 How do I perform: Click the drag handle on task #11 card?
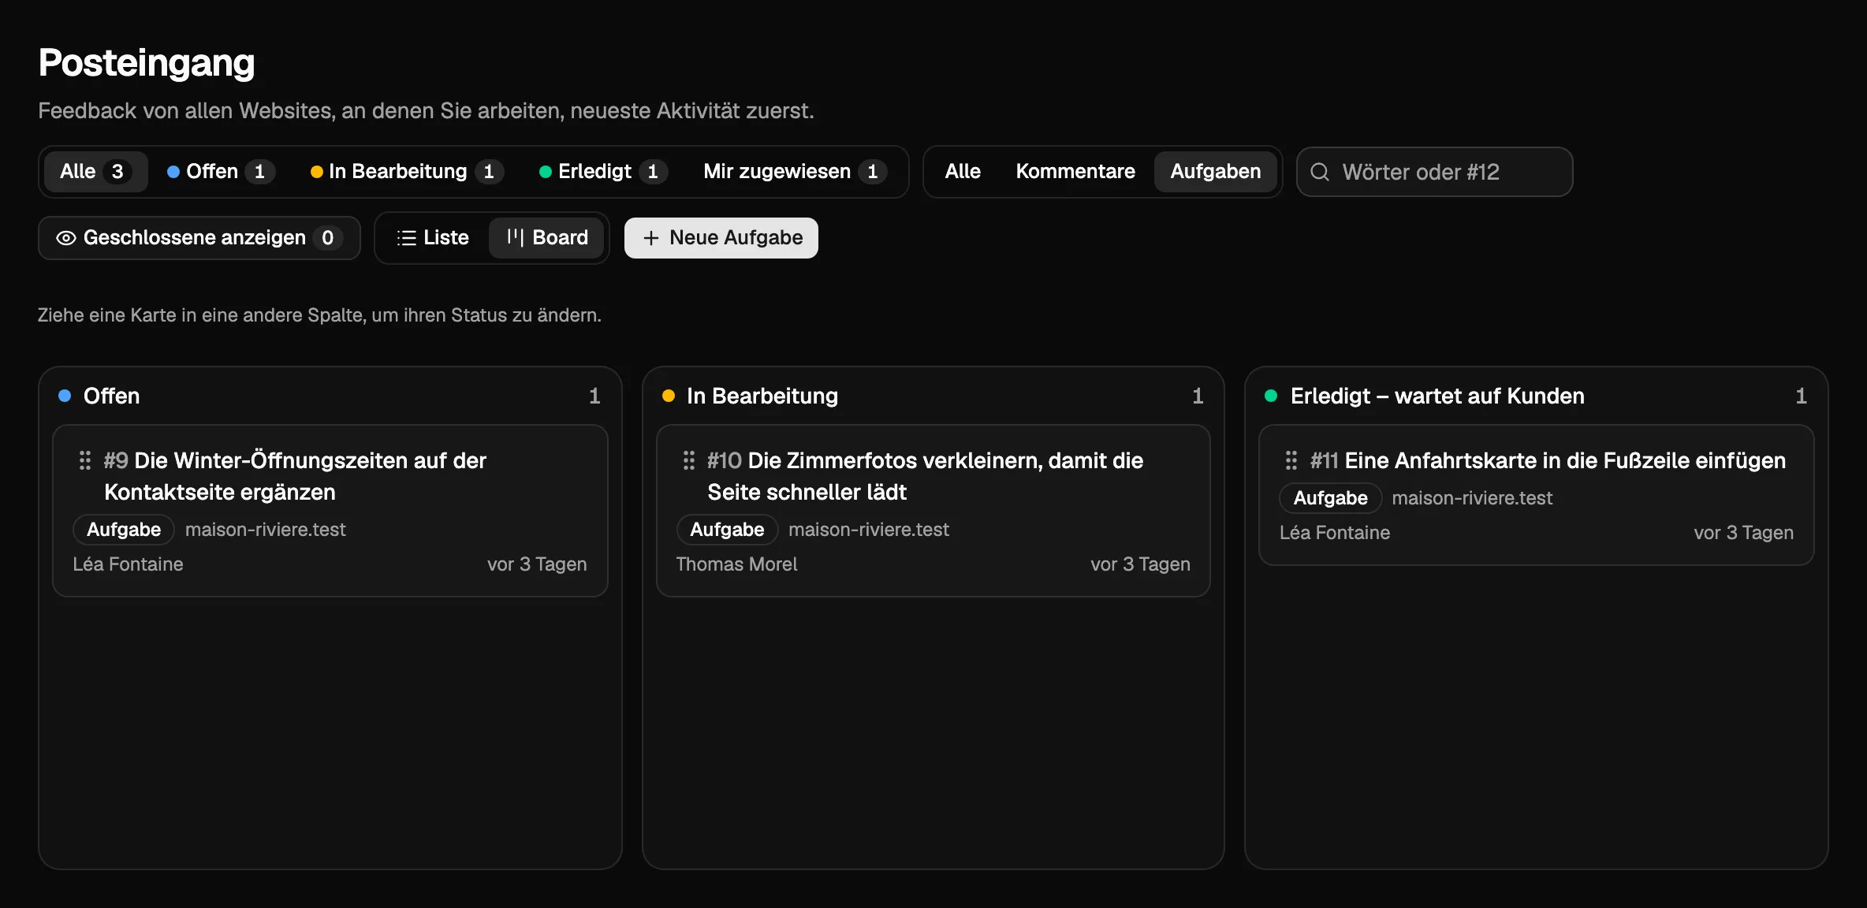1291,460
